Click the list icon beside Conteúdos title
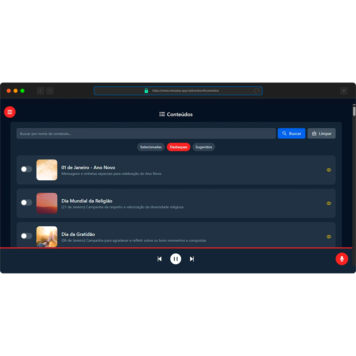The width and height of the screenshot is (356, 356). pos(162,114)
